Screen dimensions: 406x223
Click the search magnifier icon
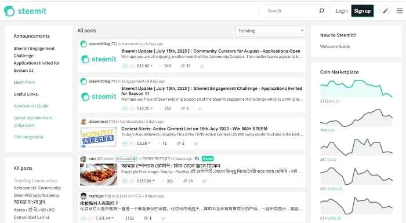coord(321,10)
